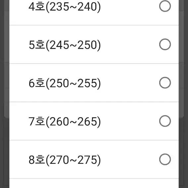The height and width of the screenshot is (188, 188).
Task: Select the 8호(270~275) radio button
Action: pyautogui.click(x=165, y=159)
